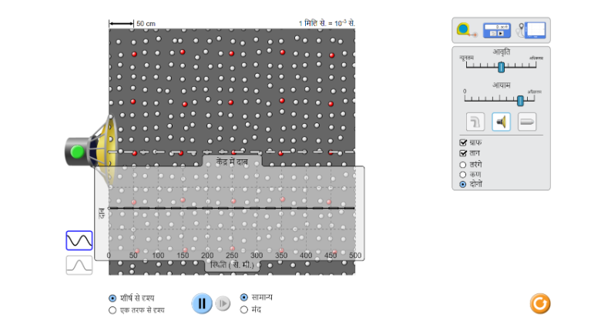Uncheck the ग्राफ checkbox
Image resolution: width=601 pixels, height=331 pixels.
(x=463, y=142)
